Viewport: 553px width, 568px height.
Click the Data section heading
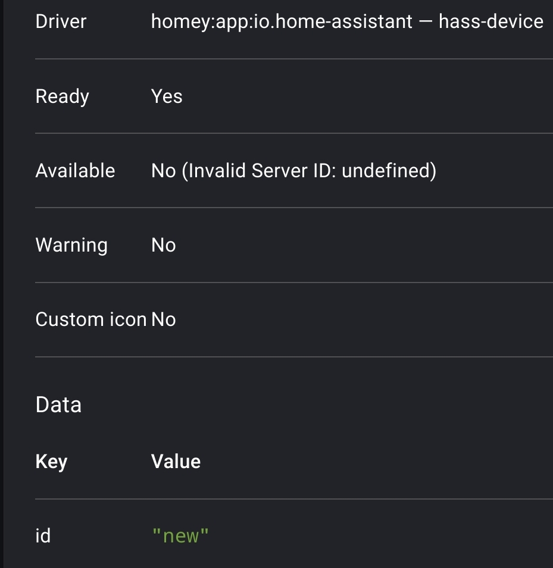pos(58,404)
